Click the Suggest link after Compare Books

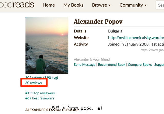point(159,65)
